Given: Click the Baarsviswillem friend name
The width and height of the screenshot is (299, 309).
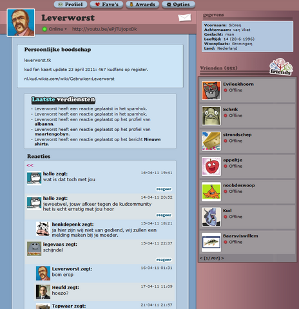Looking at the screenshot, I should click(240, 236).
